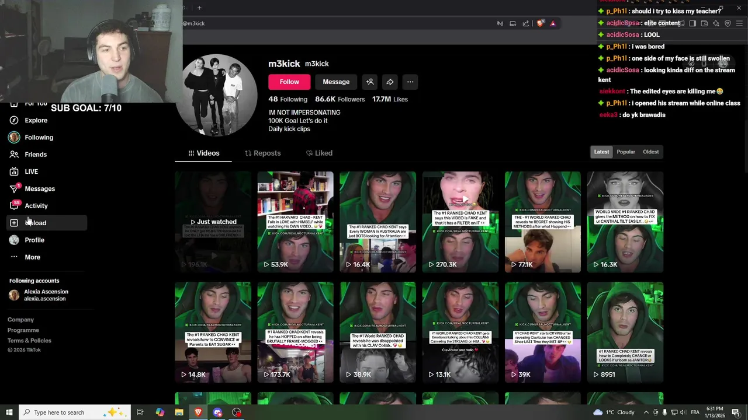Open Brave VPN shield icon in toolbar
748x420 pixels.
click(728, 23)
